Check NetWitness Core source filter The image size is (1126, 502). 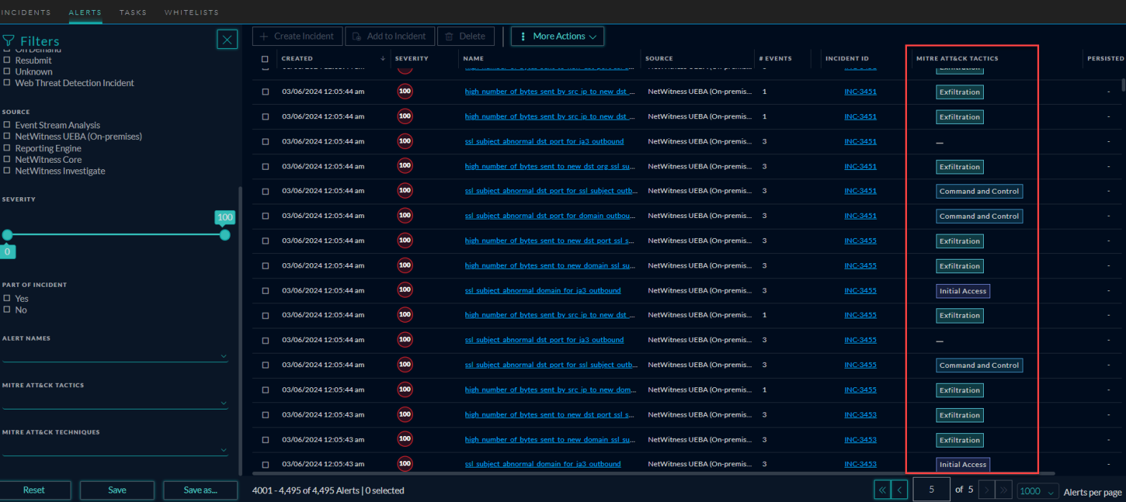click(x=7, y=159)
